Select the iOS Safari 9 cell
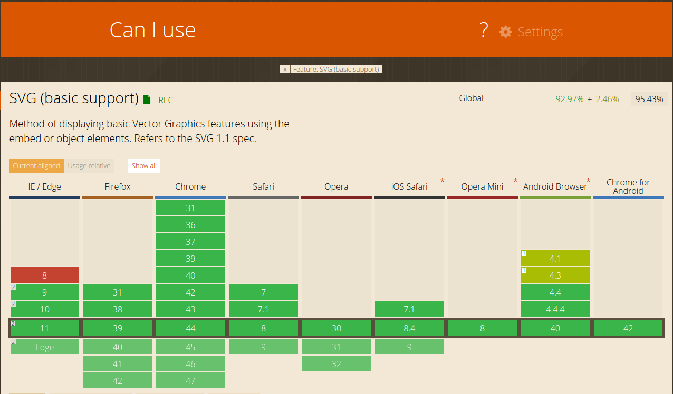 coord(409,347)
